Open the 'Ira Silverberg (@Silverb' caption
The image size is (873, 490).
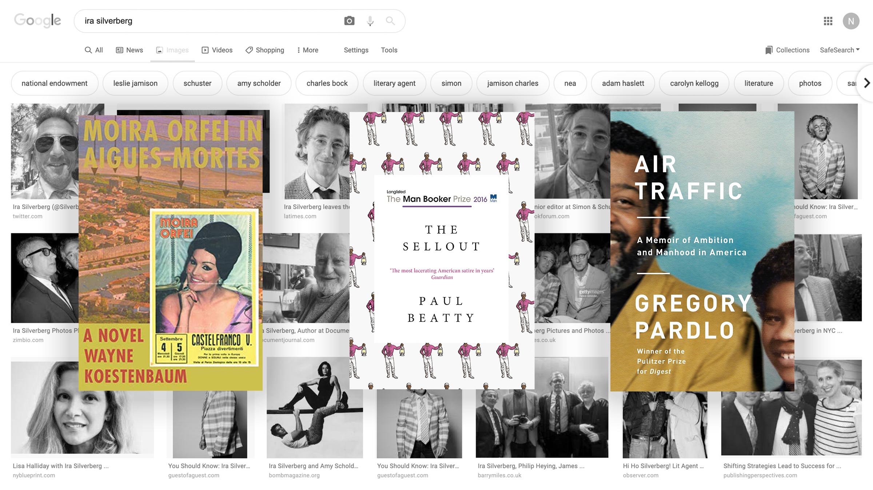pos(45,207)
